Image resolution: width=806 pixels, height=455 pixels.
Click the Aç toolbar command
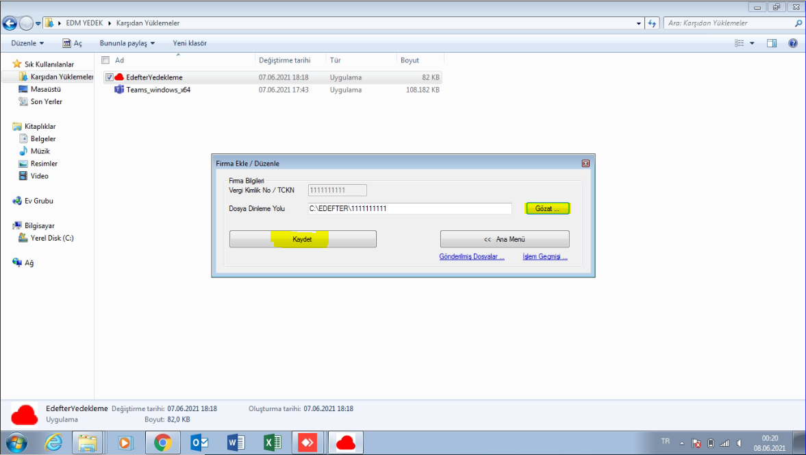point(73,43)
